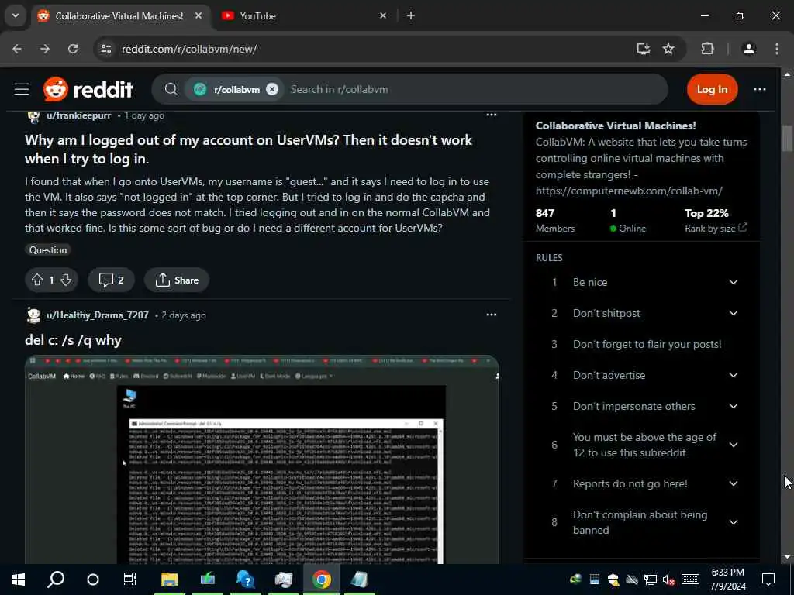
Task: Open the more options menu beside Log In
Action: point(760,90)
